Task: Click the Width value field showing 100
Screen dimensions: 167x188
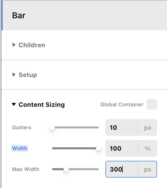Action: [x=121, y=148]
